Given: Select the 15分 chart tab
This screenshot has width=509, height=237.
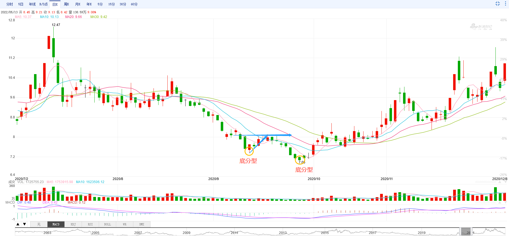Looking at the screenshot, I should (x=111, y=4).
